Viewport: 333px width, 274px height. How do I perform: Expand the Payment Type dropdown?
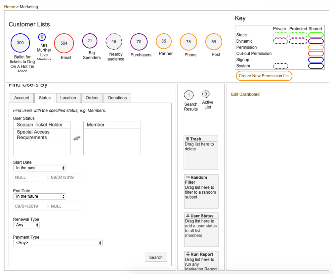coord(58,243)
